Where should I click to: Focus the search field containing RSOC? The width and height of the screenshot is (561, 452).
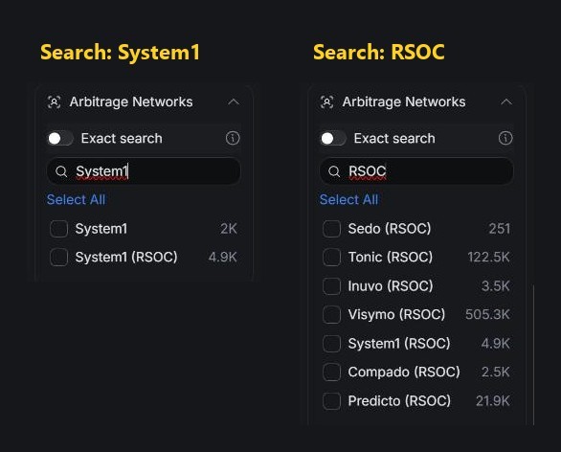tap(416, 171)
